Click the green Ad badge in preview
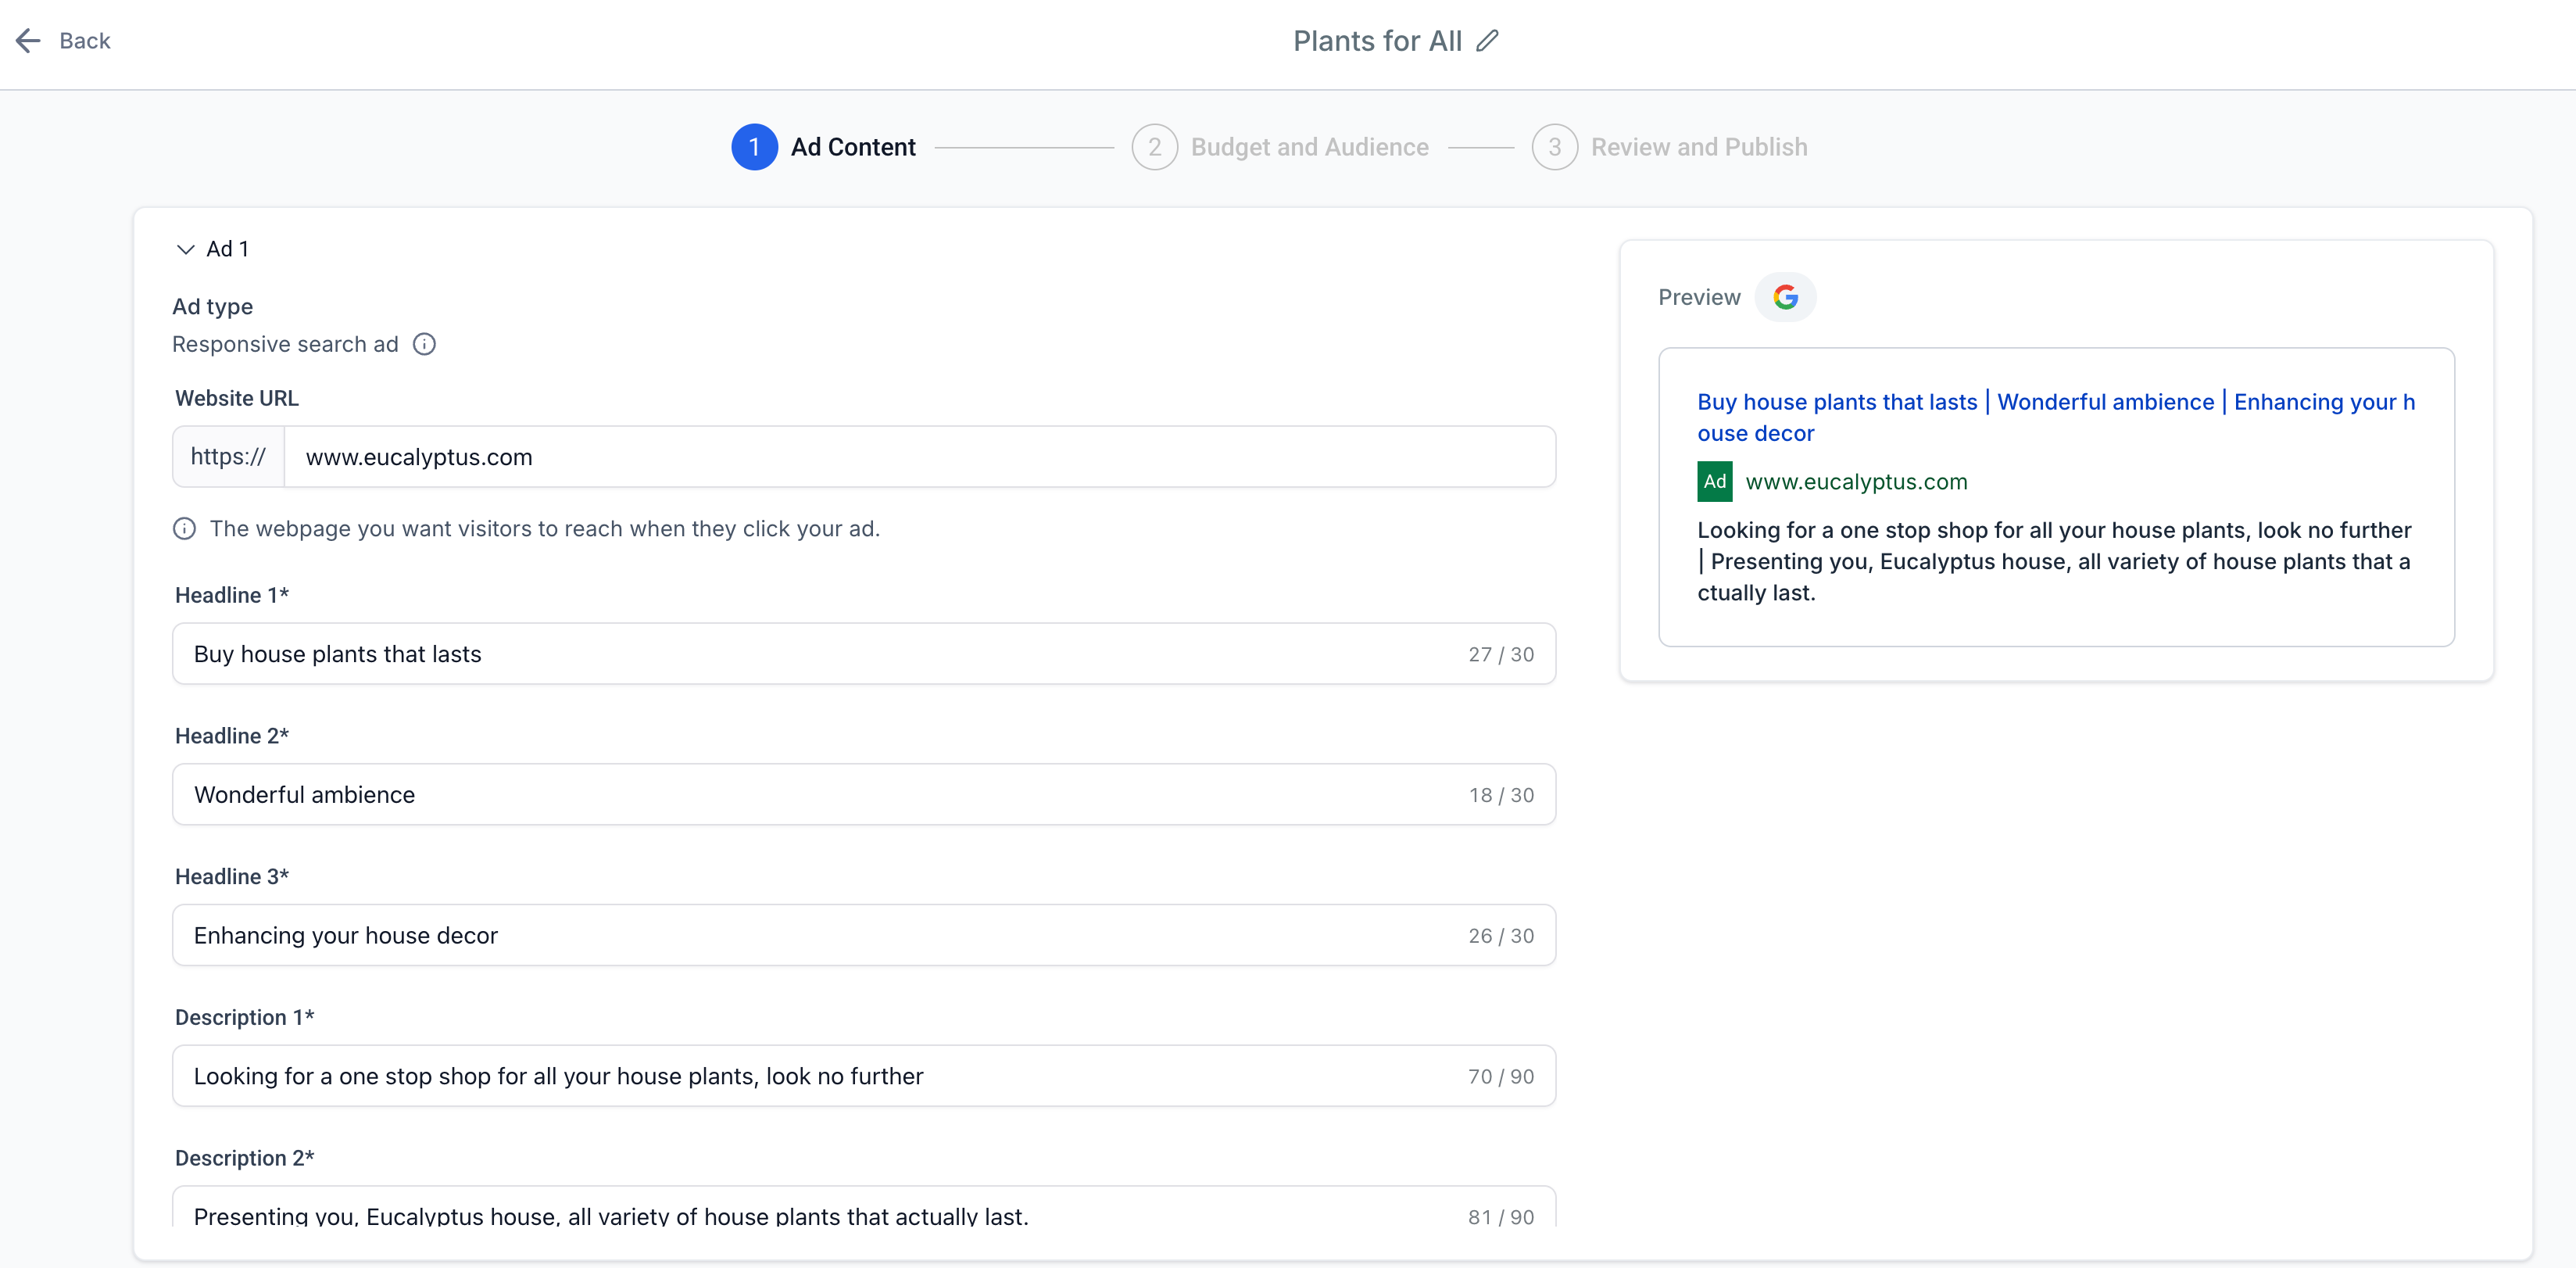This screenshot has width=2576, height=1268. (x=1714, y=481)
